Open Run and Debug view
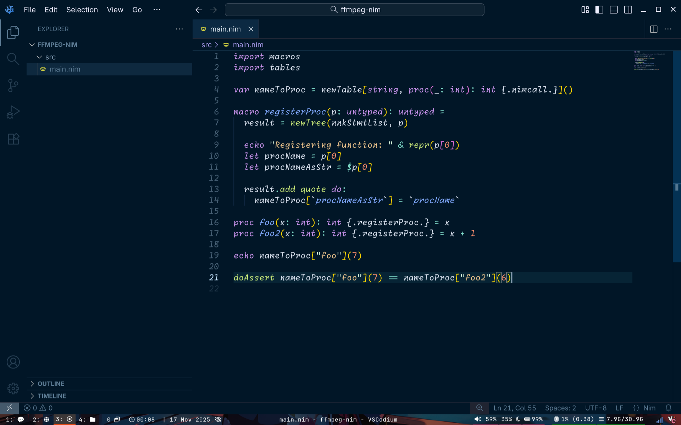The width and height of the screenshot is (681, 425). coord(13,112)
